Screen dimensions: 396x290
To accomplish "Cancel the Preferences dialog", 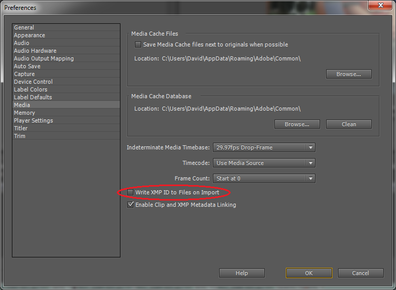I will pos(361,273).
